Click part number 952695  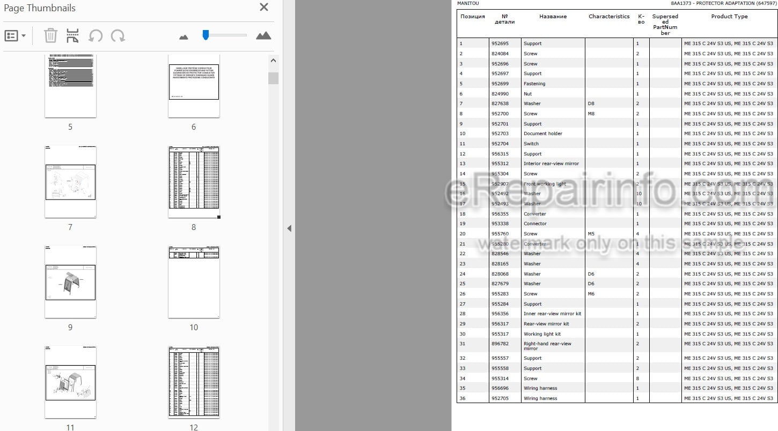500,43
